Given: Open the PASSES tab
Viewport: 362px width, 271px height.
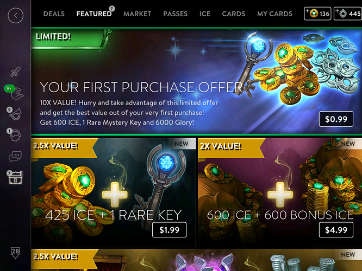Looking at the screenshot, I should pyautogui.click(x=176, y=14).
